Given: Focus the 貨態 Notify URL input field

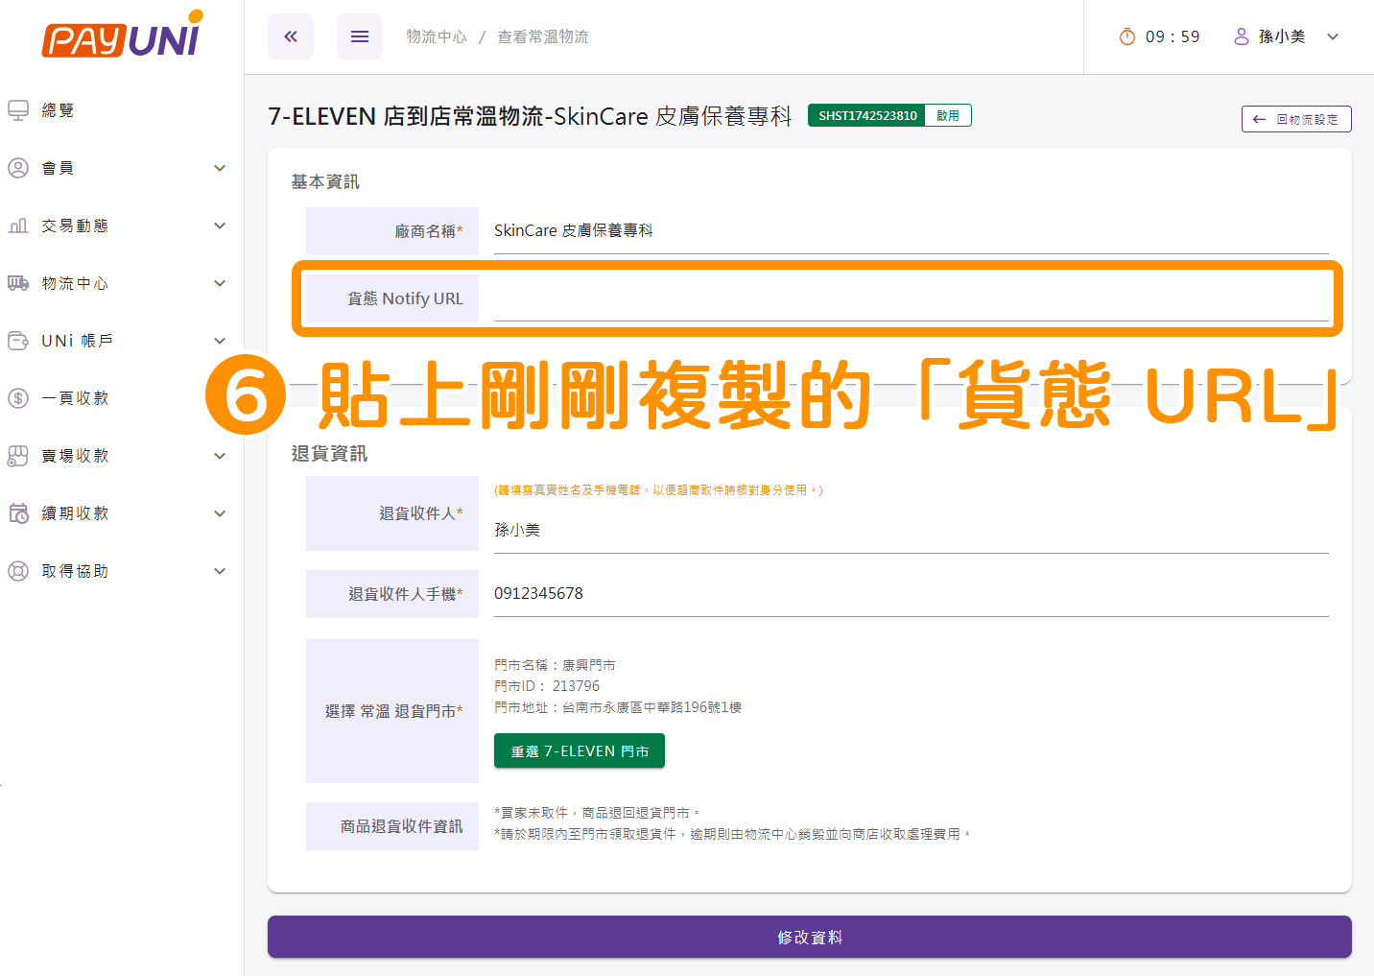Looking at the screenshot, I should pos(911,298).
